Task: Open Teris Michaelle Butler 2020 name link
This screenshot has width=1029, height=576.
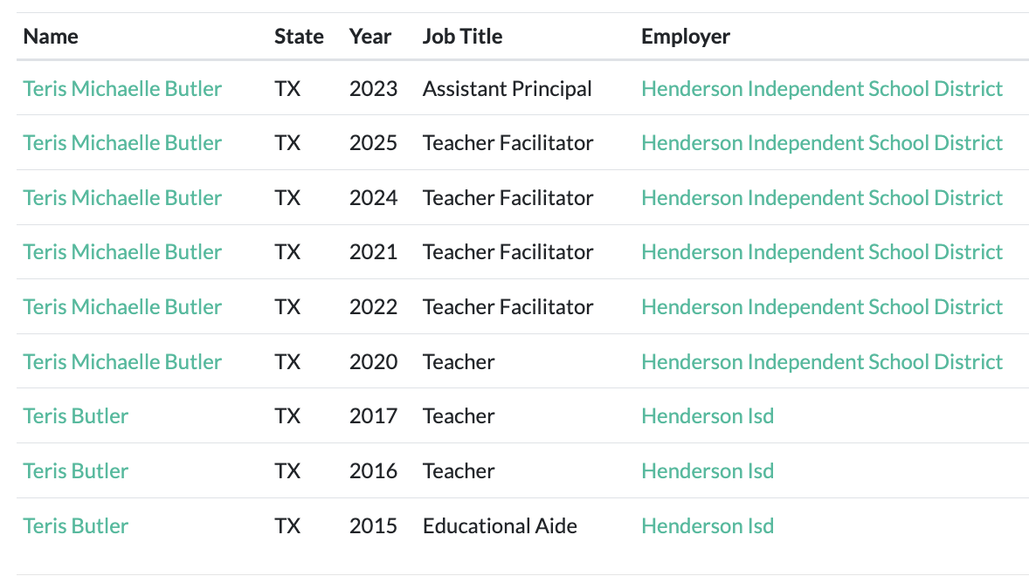Action: (x=122, y=361)
